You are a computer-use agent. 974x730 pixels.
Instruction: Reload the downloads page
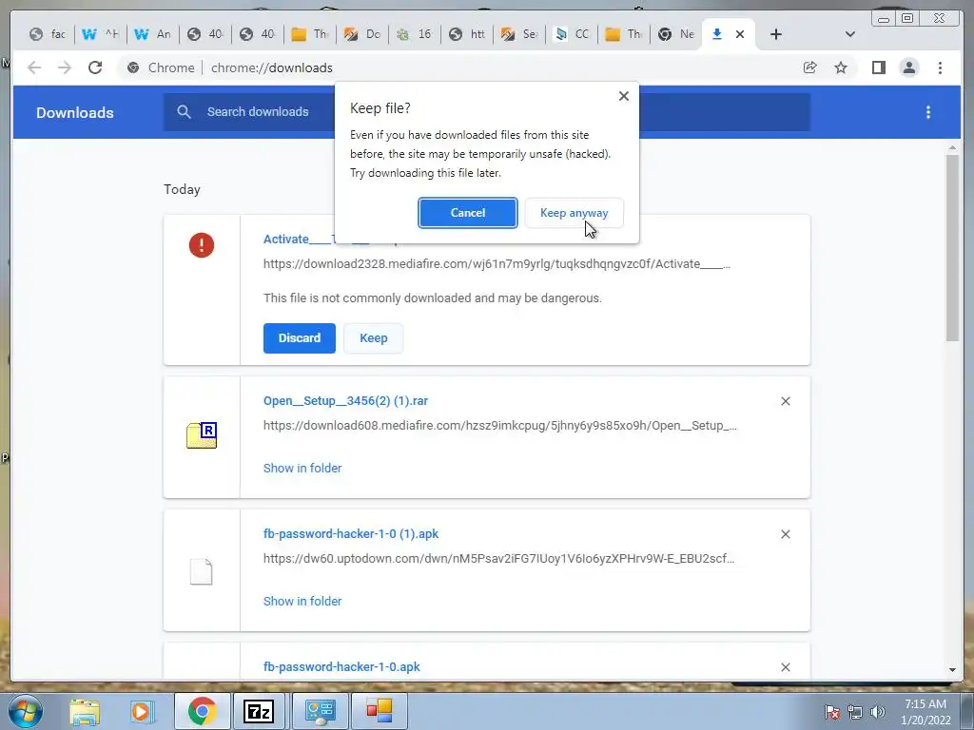pos(95,67)
